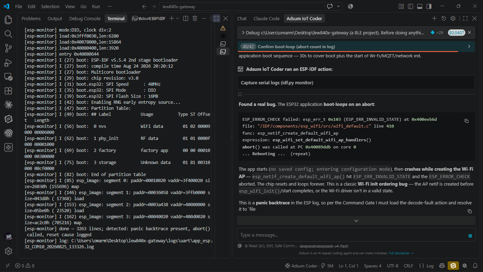Open the Go menu

(83, 6)
